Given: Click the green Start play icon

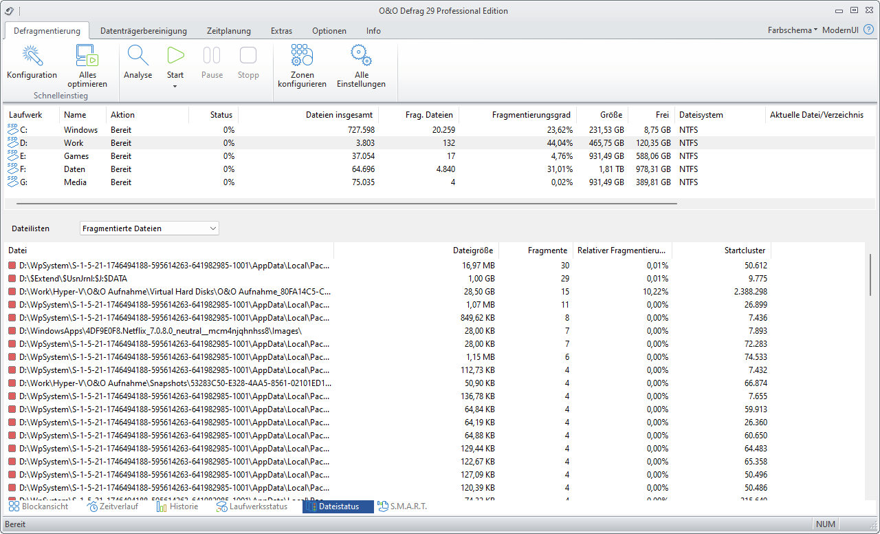Looking at the screenshot, I should pyautogui.click(x=175, y=56).
